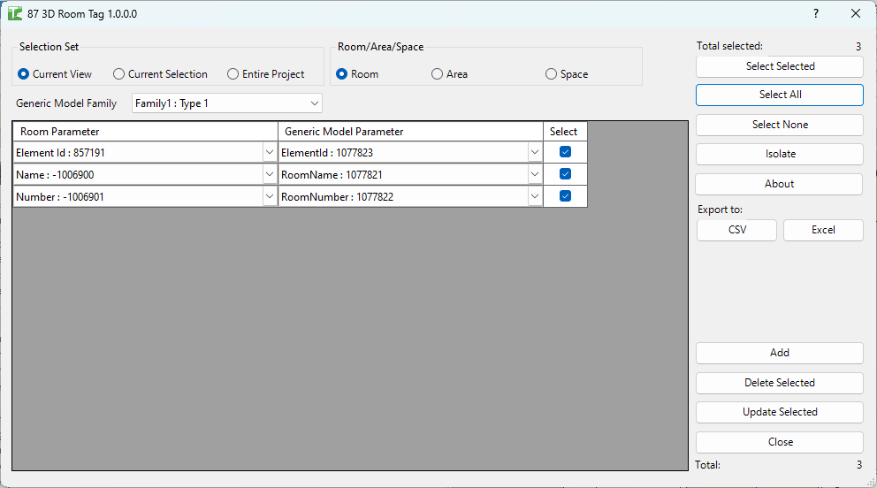
Task: Click the Select column header
Action: (564, 132)
